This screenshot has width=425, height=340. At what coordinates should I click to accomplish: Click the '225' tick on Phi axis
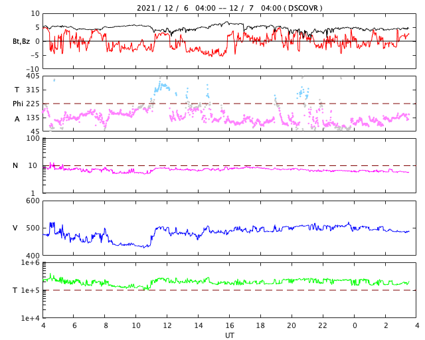(x=33, y=104)
